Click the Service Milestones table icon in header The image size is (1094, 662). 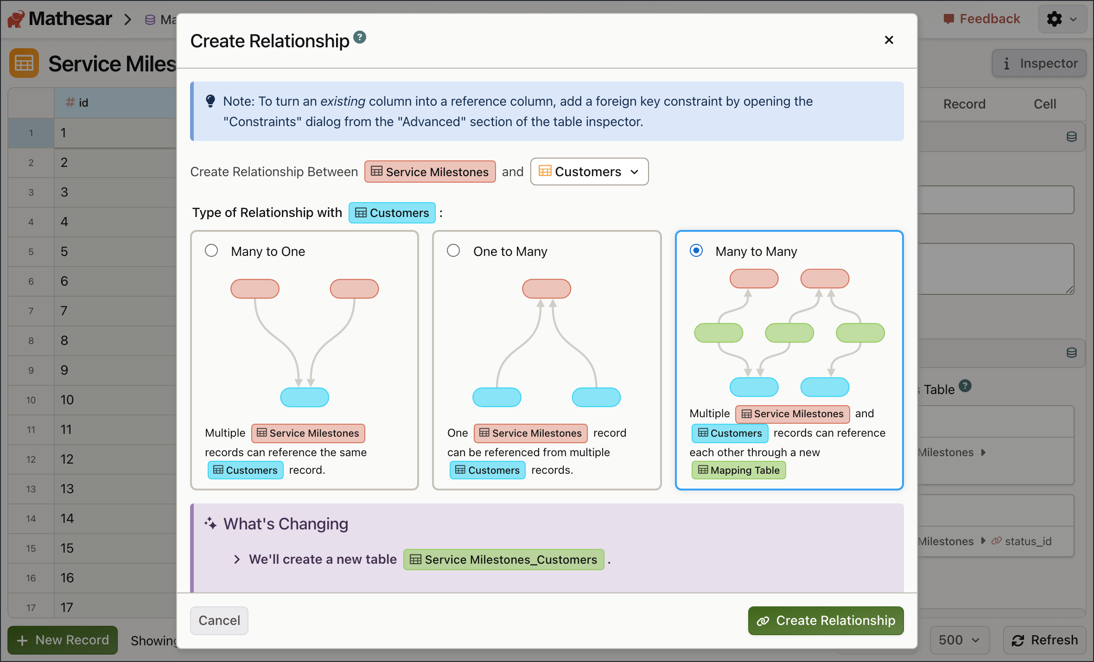pyautogui.click(x=24, y=63)
